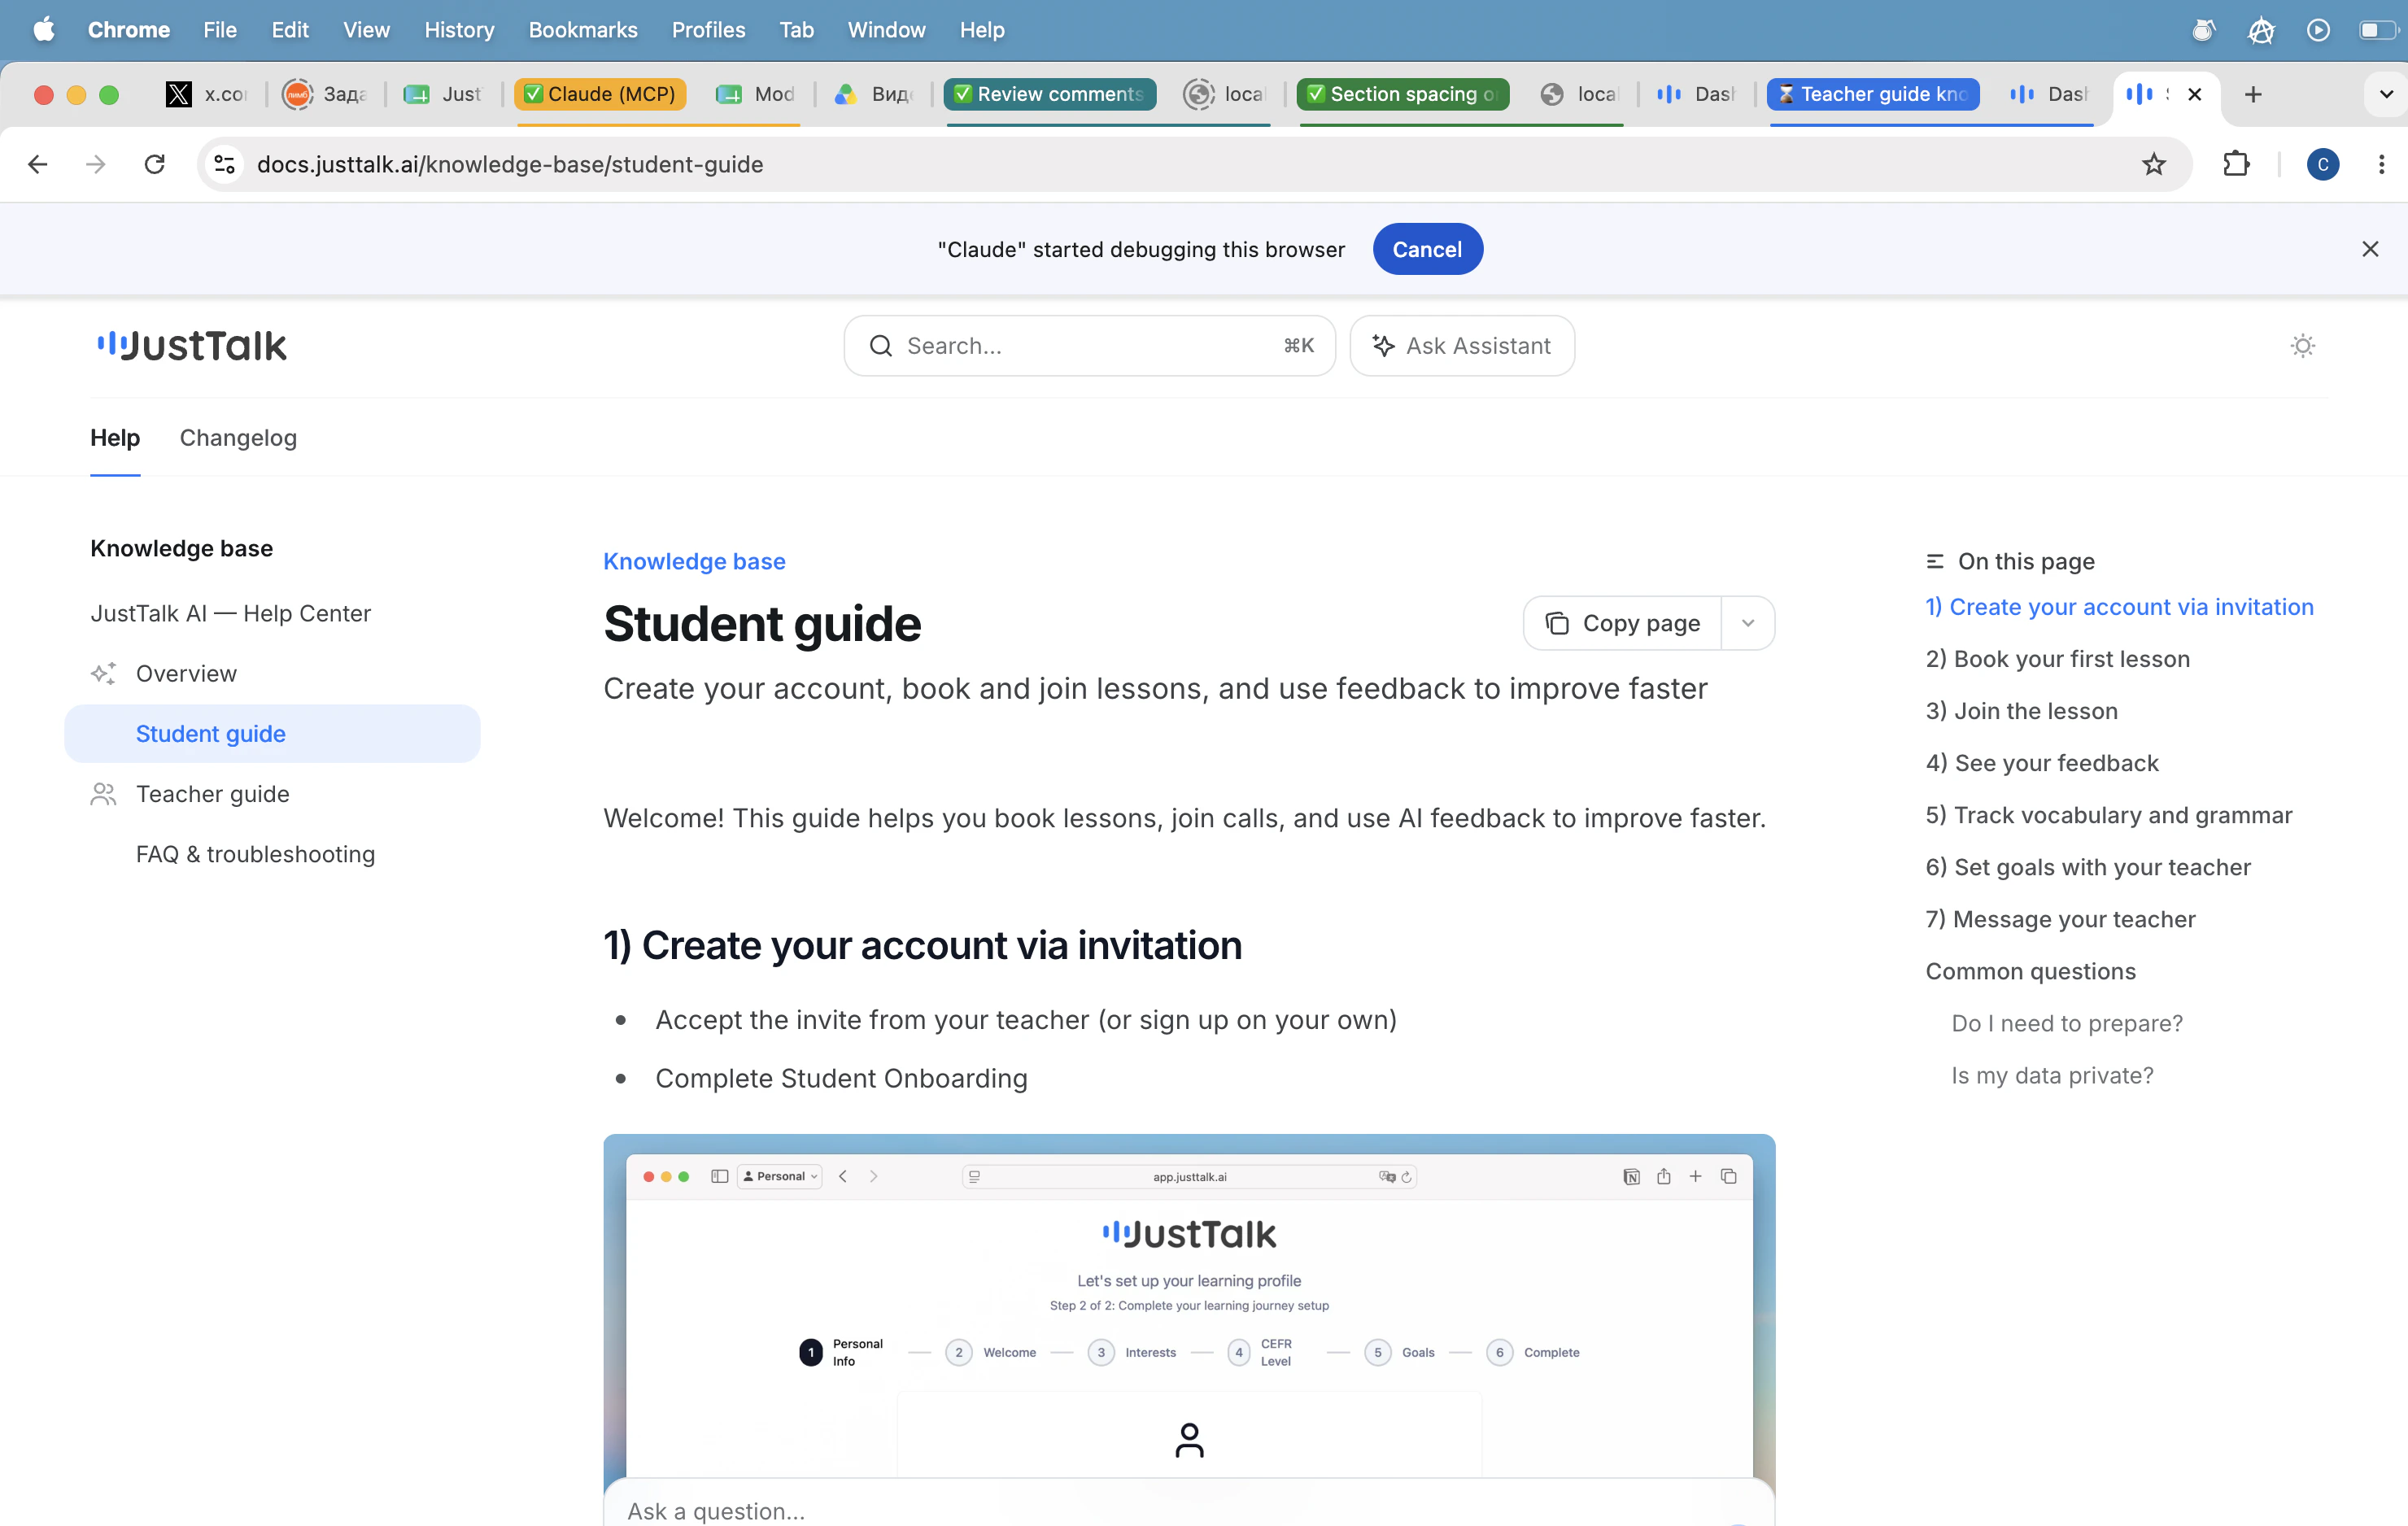Jump to '3) Join the lesson' section
The image size is (2408, 1526).
(2021, 711)
